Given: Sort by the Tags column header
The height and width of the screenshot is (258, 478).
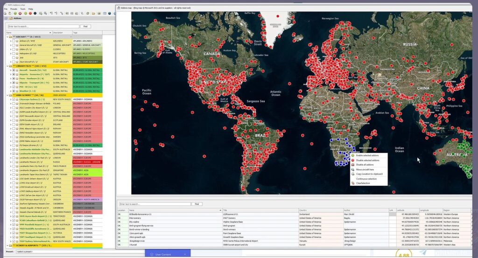Looking at the screenshot, I should click(87, 33).
